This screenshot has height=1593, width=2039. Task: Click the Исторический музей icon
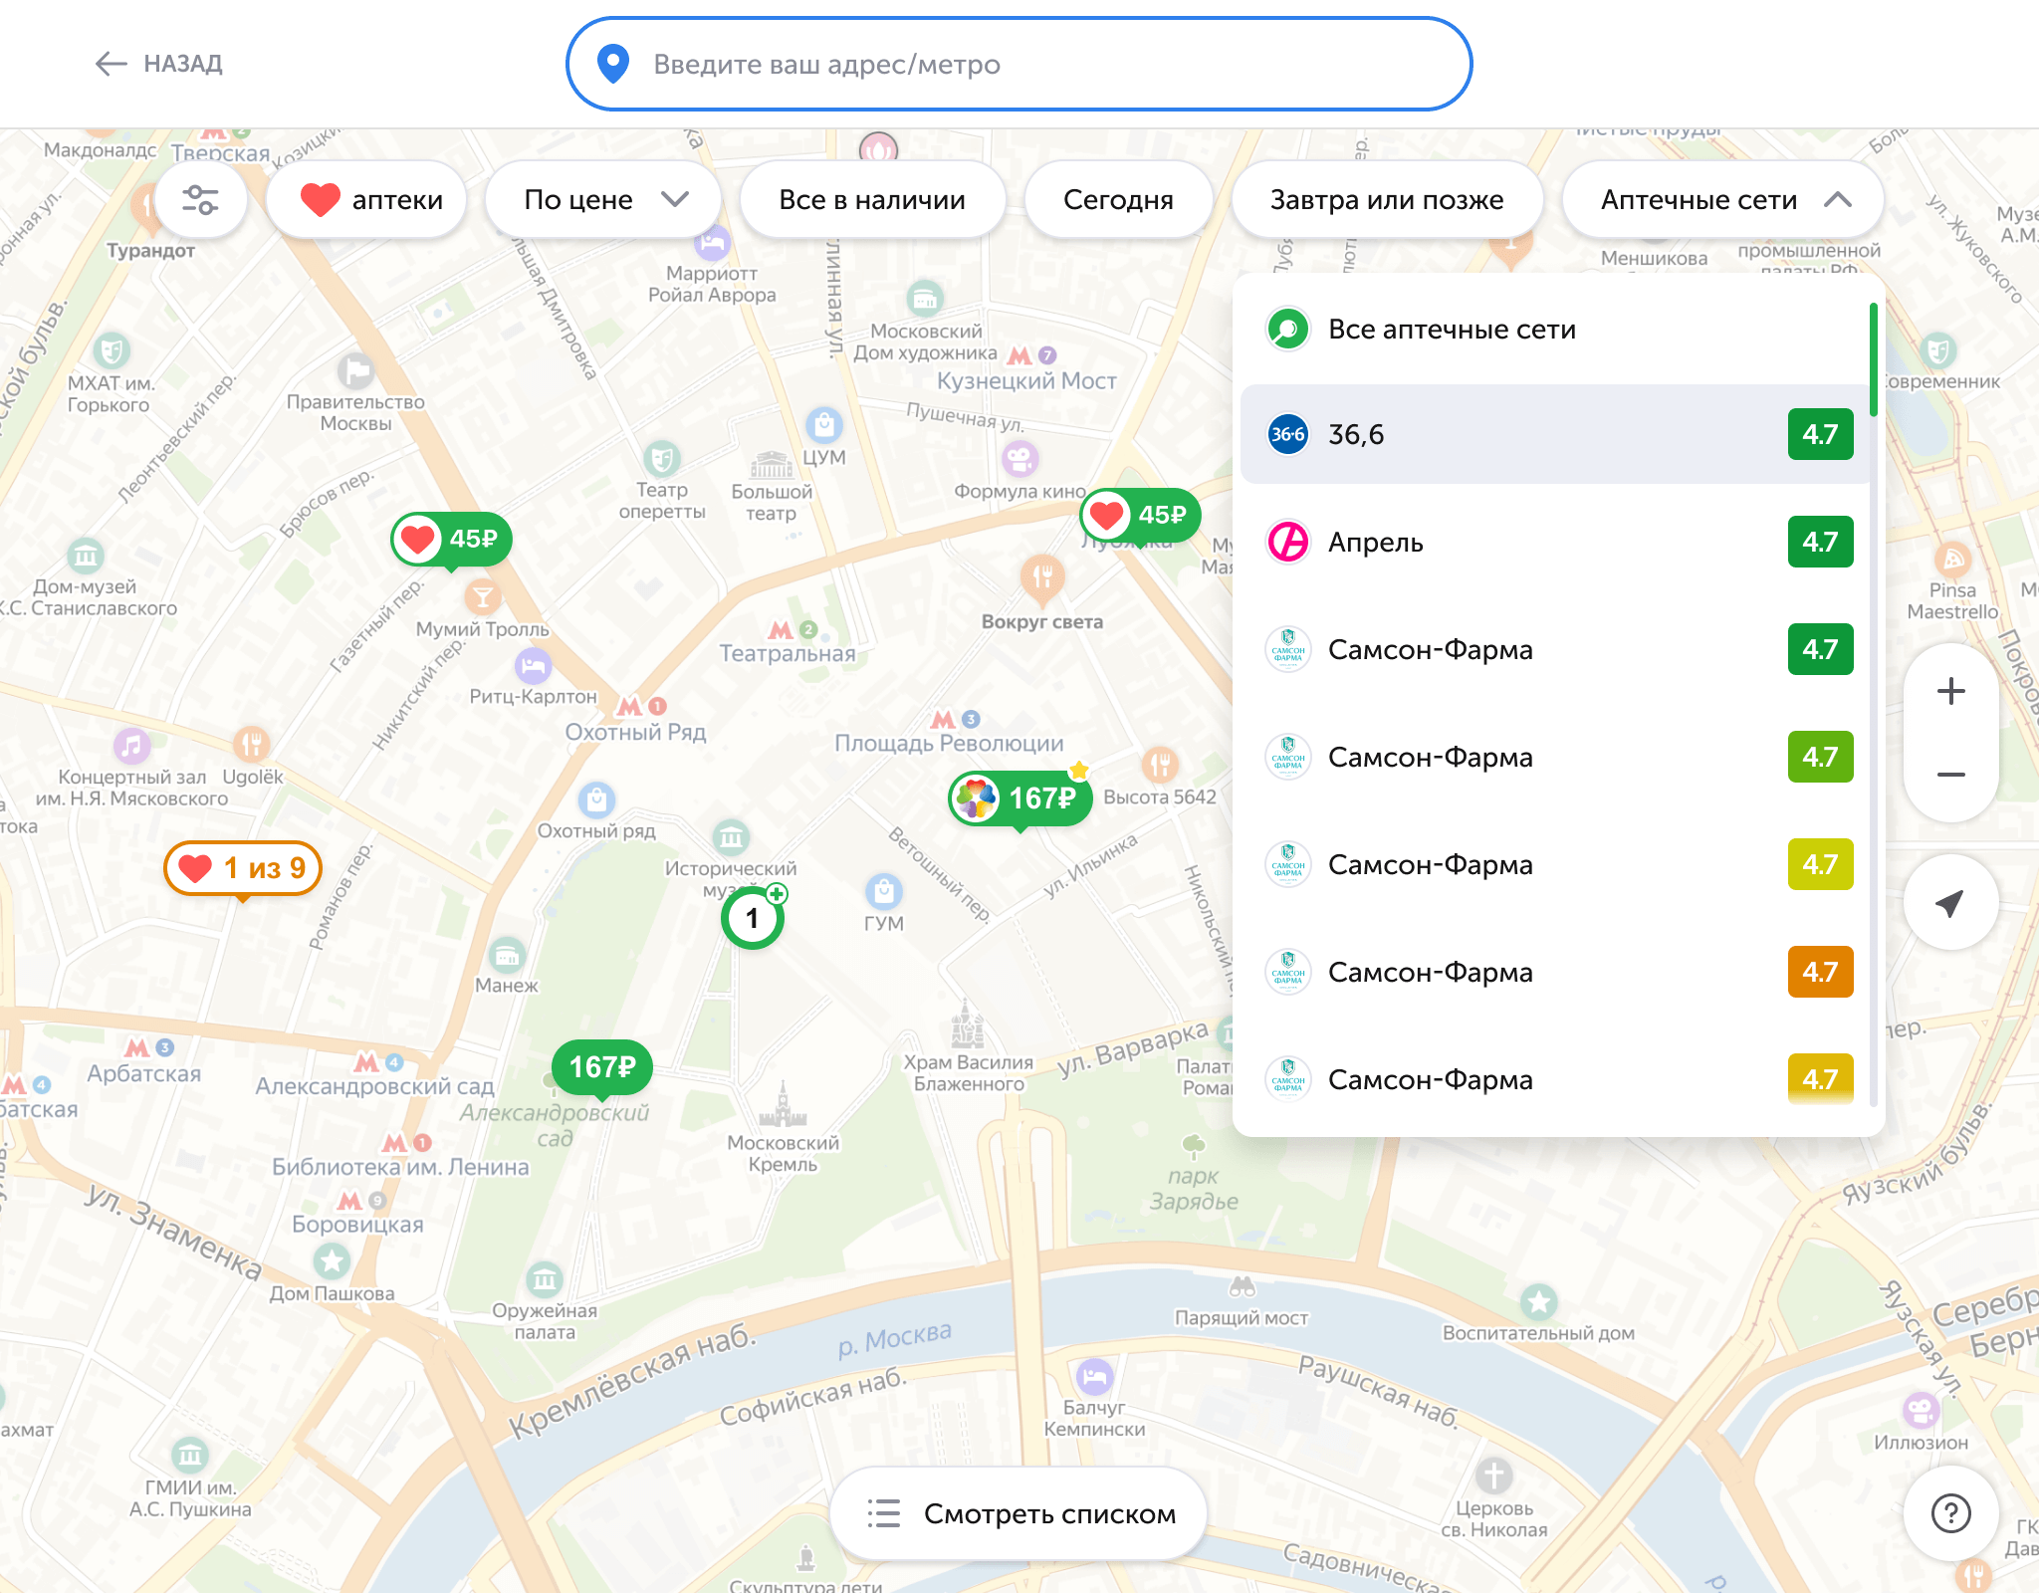click(x=732, y=837)
